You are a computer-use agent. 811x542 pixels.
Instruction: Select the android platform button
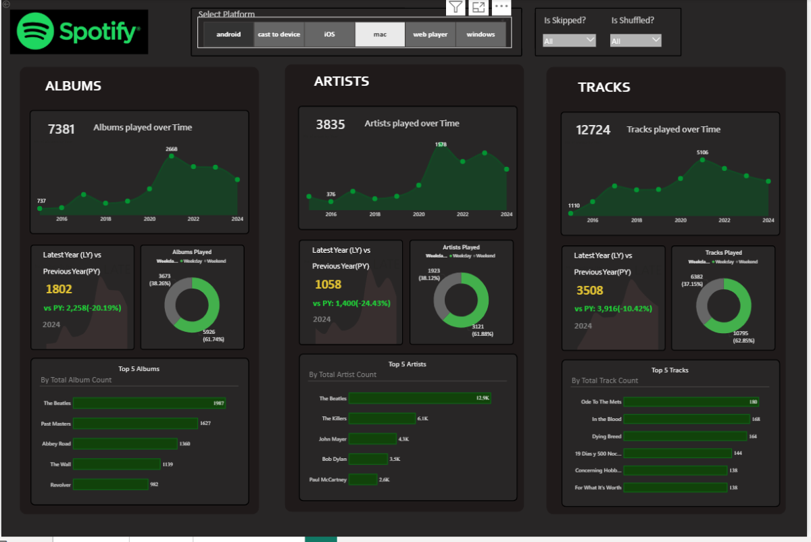click(x=228, y=34)
